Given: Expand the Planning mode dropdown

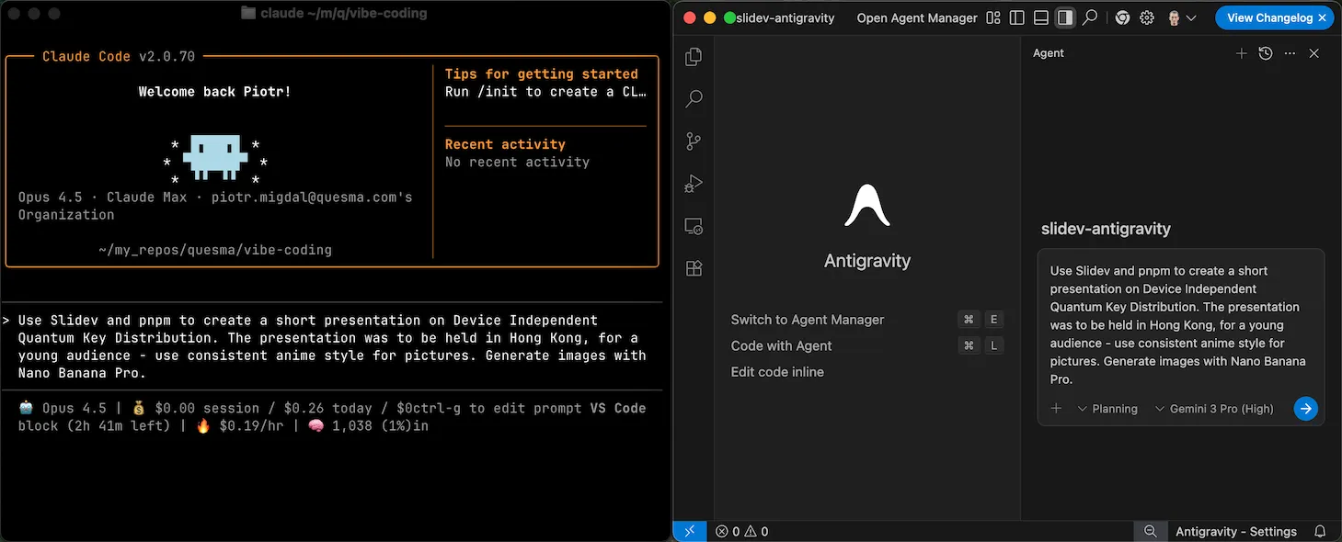Looking at the screenshot, I should click(1107, 409).
